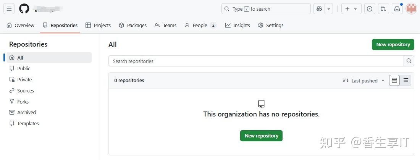Focus the Search repositories field

(x=256, y=61)
